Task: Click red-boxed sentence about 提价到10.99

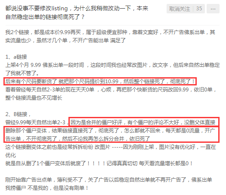Action: click(100, 82)
